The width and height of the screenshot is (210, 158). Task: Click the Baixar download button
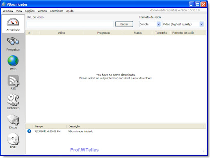124,24
